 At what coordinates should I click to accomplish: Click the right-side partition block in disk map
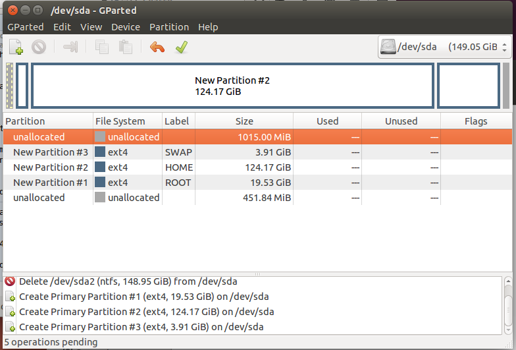tap(469, 86)
